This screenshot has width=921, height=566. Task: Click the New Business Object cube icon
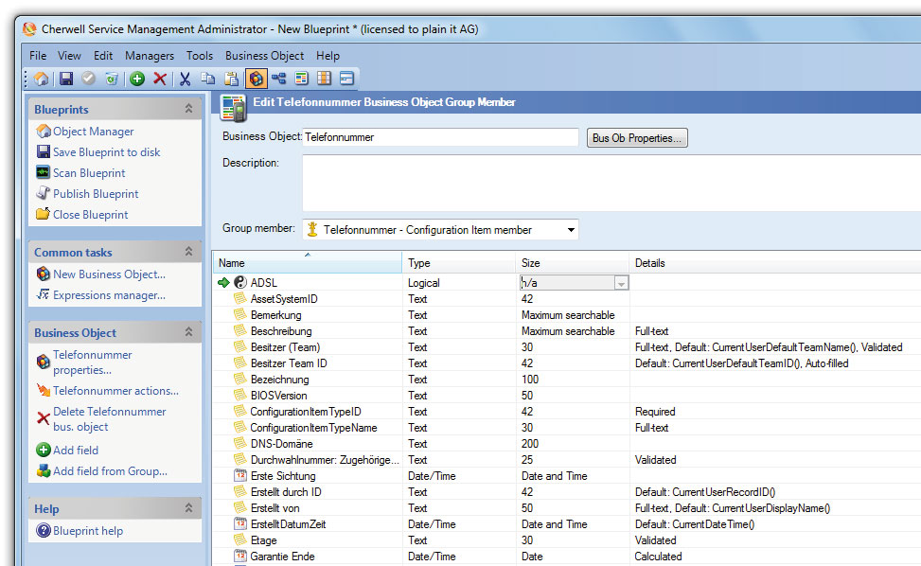[x=44, y=274]
